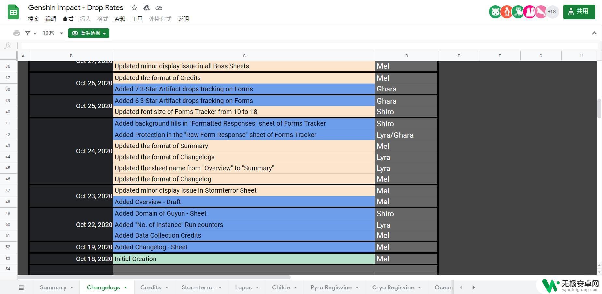
Task: Open the Tools menu (工具)
Action: 137,19
